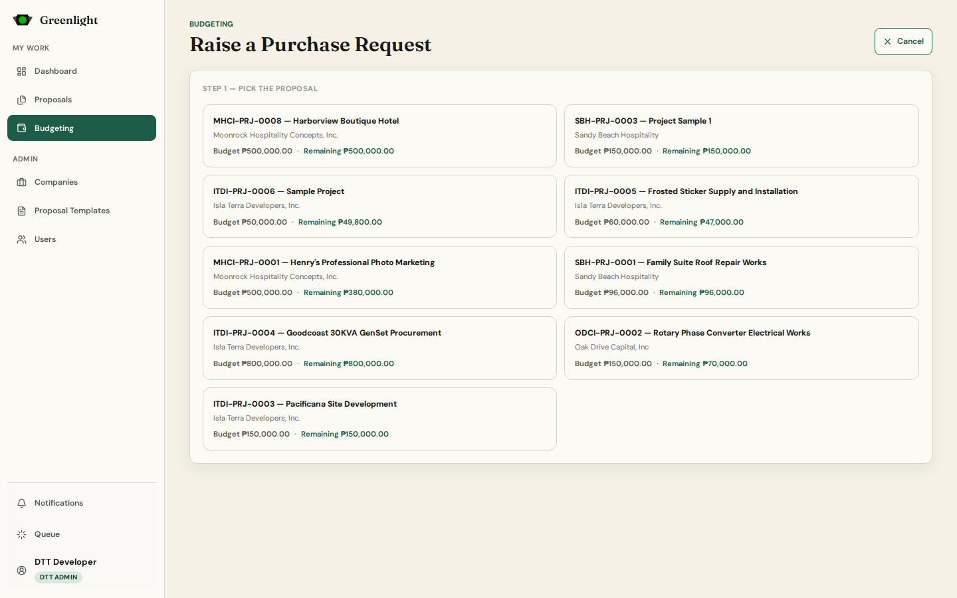Click the DTT ADMIN role badge
This screenshot has height=598, width=957.
[58, 577]
